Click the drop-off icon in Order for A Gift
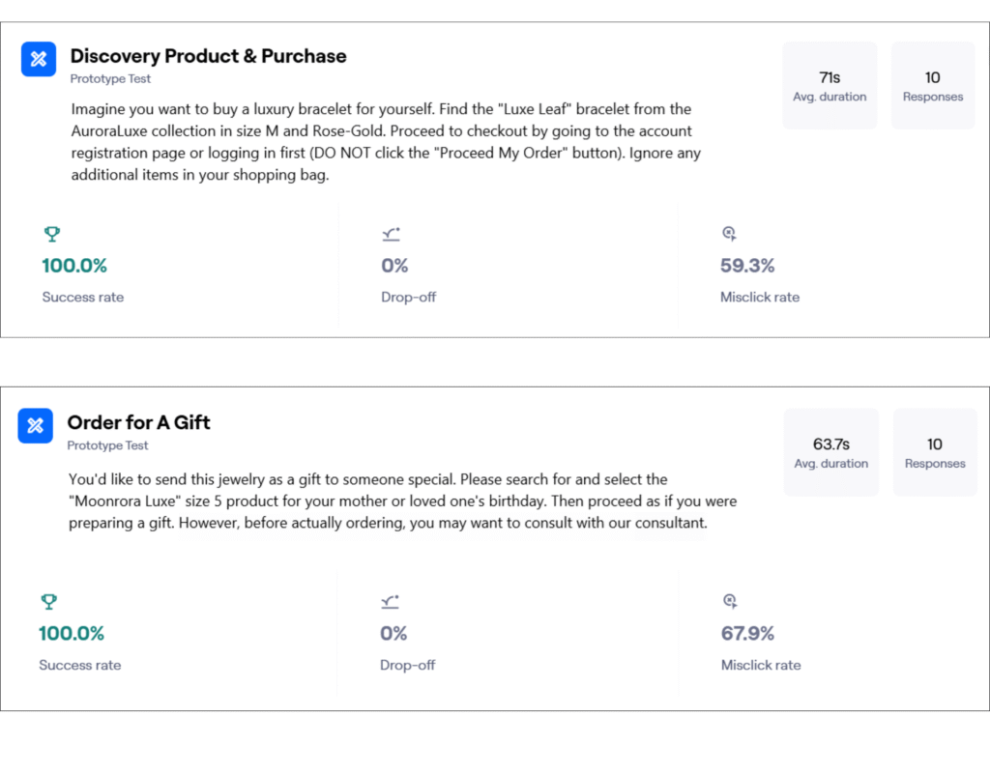This screenshot has width=990, height=773. [x=390, y=601]
